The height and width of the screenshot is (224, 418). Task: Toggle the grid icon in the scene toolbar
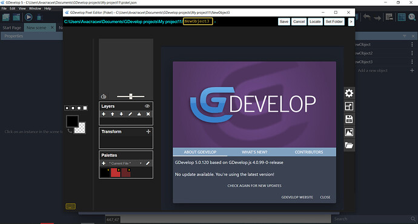coord(402,18)
